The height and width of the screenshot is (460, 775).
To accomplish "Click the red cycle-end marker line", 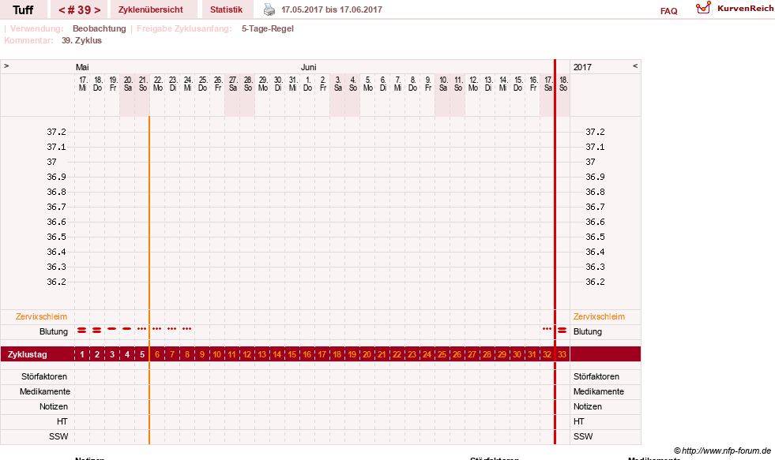I will [555, 252].
